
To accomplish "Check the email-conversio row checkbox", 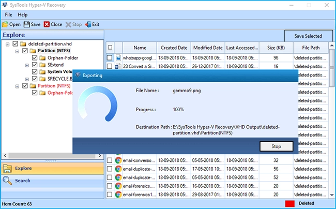I will coord(110,160).
